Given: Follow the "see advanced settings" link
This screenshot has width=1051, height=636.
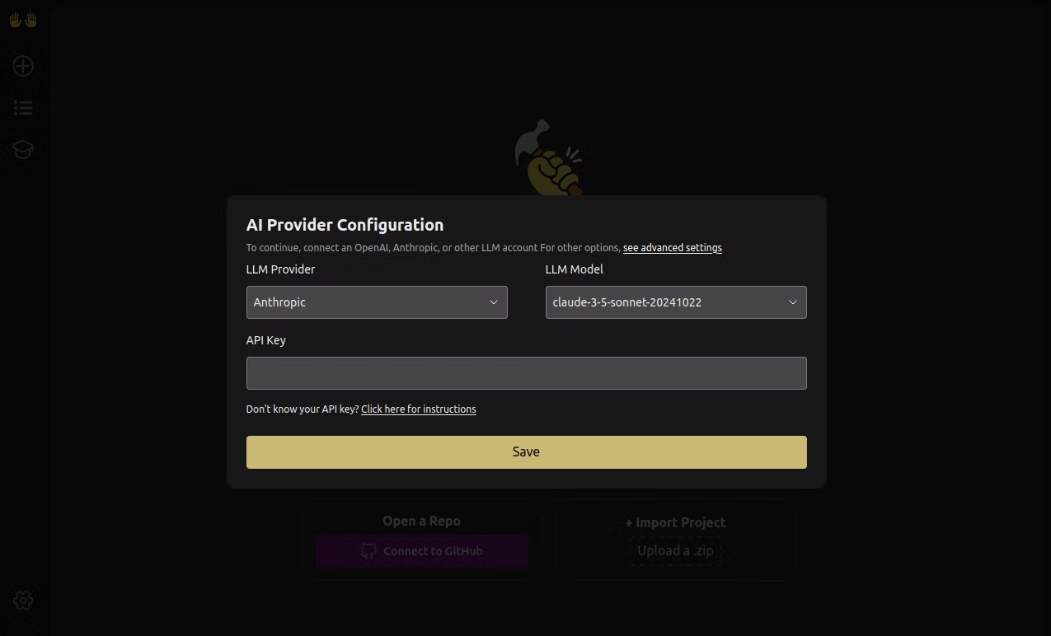Looking at the screenshot, I should [672, 248].
